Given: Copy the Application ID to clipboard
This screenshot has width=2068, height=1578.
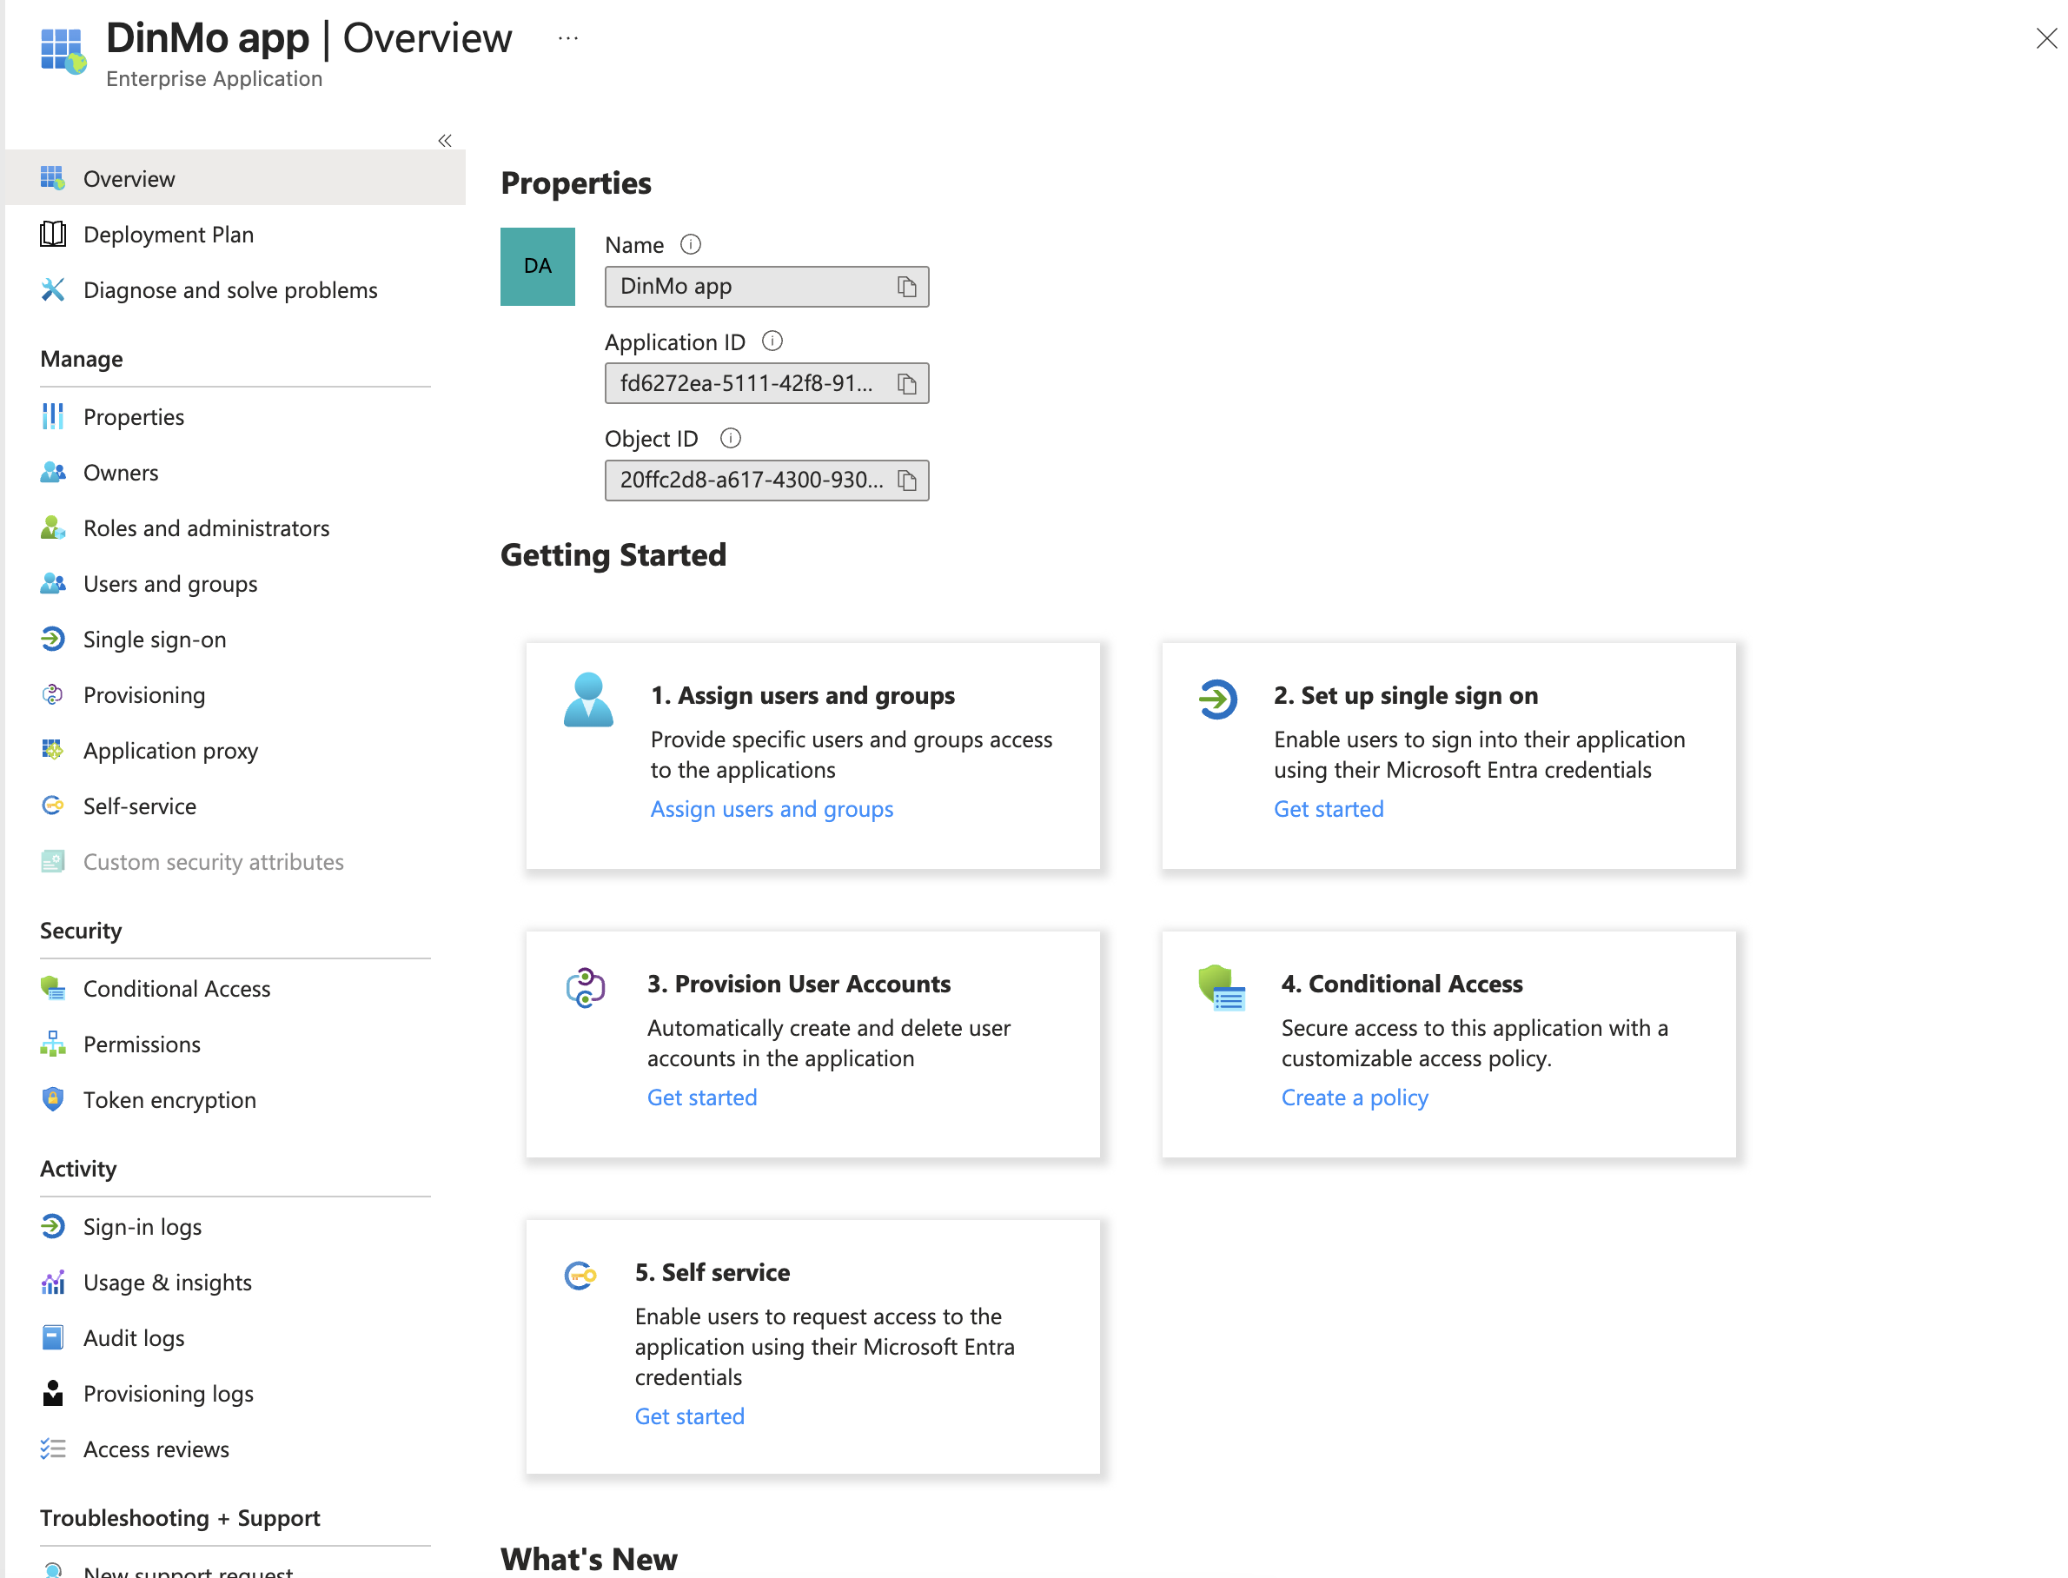Looking at the screenshot, I should [905, 383].
